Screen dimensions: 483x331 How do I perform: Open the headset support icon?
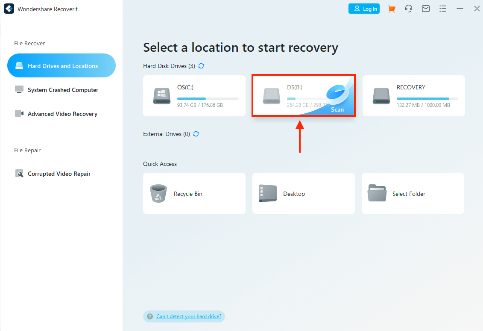tap(408, 9)
